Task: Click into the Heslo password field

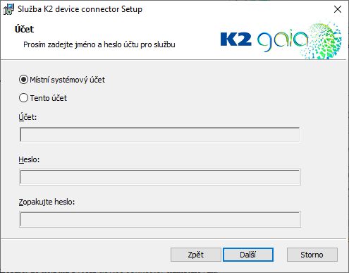Action: 160,177
